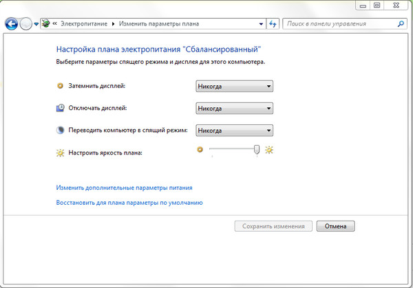The height and width of the screenshot is (288, 413).
Task: Click the Control Panel icon in address bar
Action: pyautogui.click(x=46, y=23)
